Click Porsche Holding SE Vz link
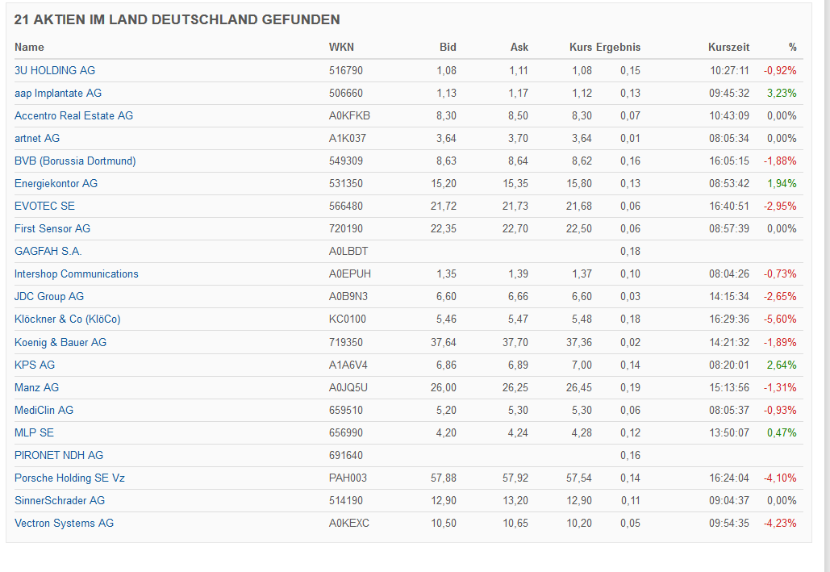The height and width of the screenshot is (572, 830). pos(69,478)
